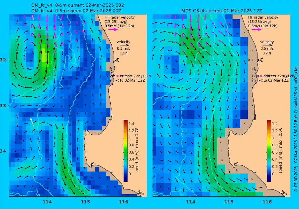Click the left map speed colorbar
The height and width of the screenshot is (209, 299).
tap(126, 151)
